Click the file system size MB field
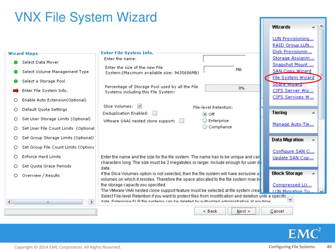This screenshot has width=335, height=251. click(x=219, y=69)
